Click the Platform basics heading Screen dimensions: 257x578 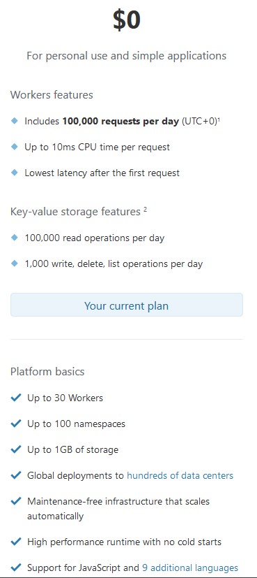47,371
